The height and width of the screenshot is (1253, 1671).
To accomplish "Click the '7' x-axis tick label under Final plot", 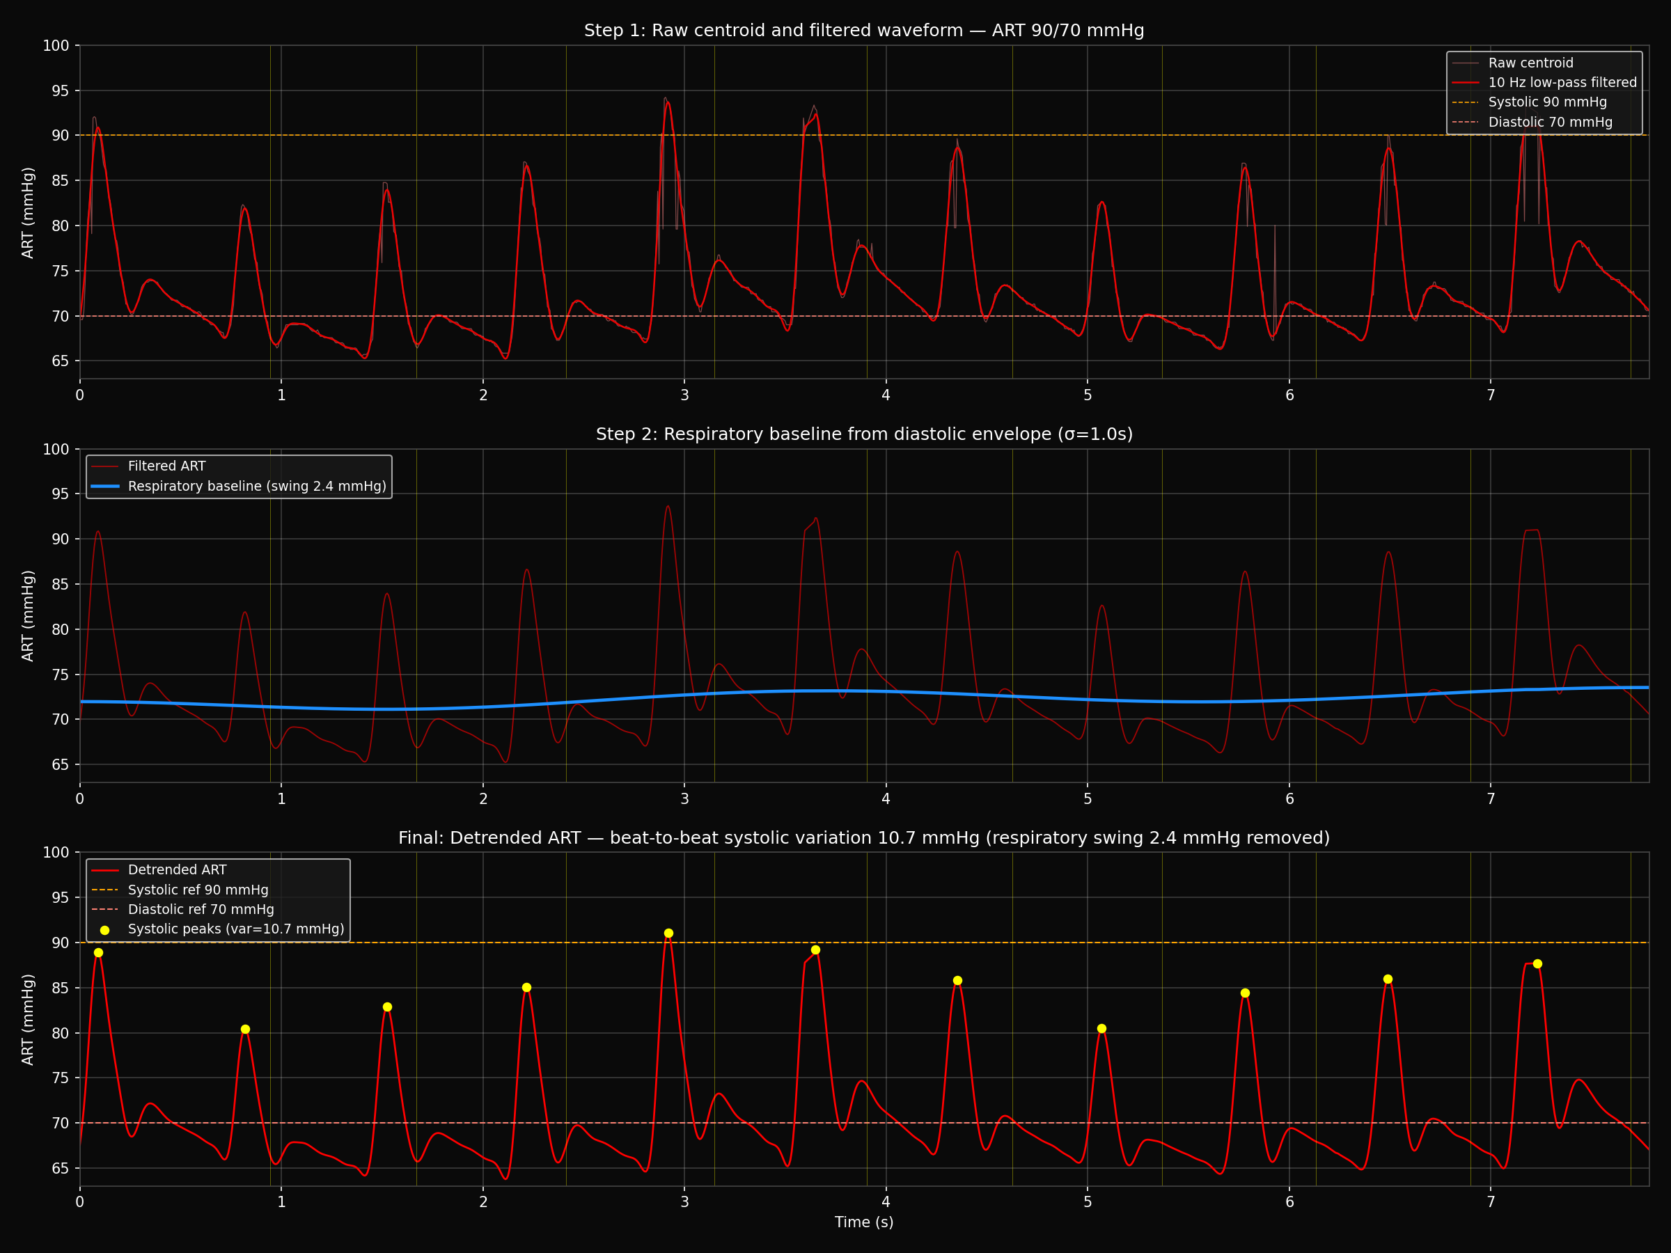I will pos(1491,1201).
